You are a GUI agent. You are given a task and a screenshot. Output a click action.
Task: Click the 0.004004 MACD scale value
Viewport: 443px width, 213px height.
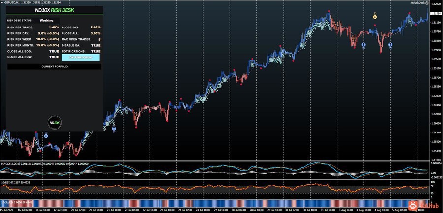pyautogui.click(x=436, y=163)
